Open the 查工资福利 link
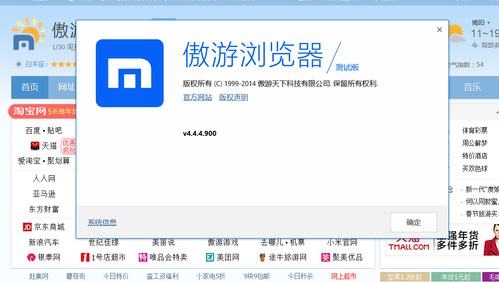The width and height of the screenshot is (499, 282). (162, 276)
